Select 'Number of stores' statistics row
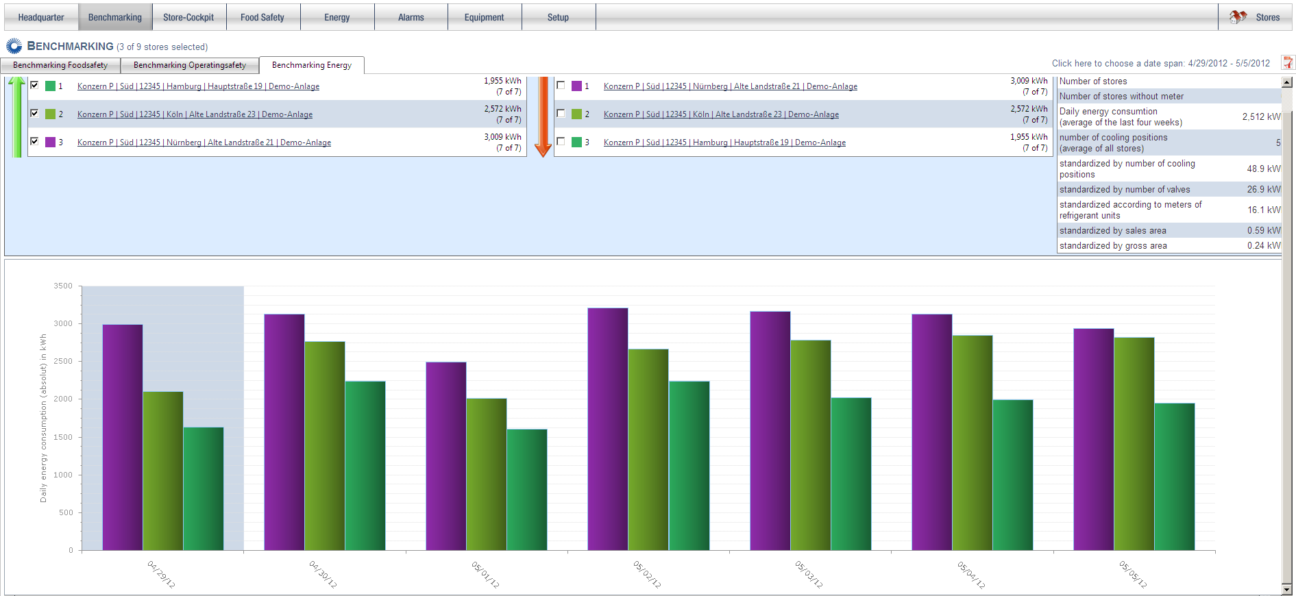Screen dimensions: 1296x596 click(1169, 81)
